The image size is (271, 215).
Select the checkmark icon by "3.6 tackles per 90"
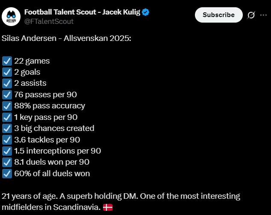click(x=7, y=140)
